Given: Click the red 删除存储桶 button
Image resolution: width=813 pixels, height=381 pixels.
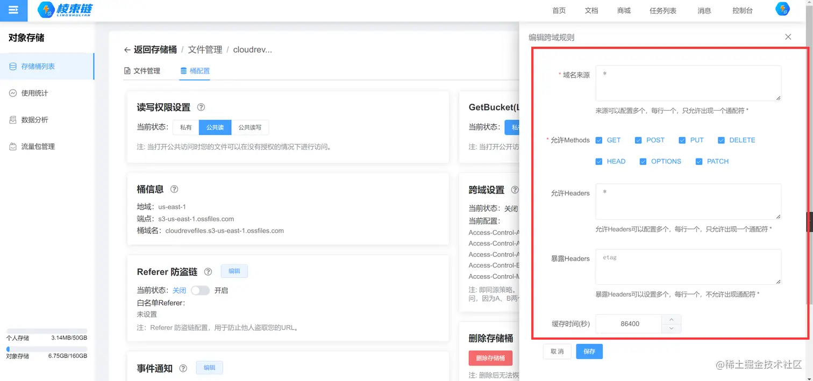Looking at the screenshot, I should click(490, 358).
